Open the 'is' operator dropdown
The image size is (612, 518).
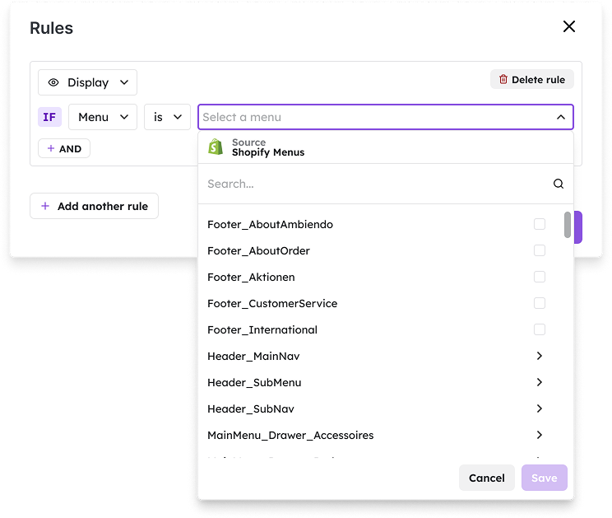(167, 117)
